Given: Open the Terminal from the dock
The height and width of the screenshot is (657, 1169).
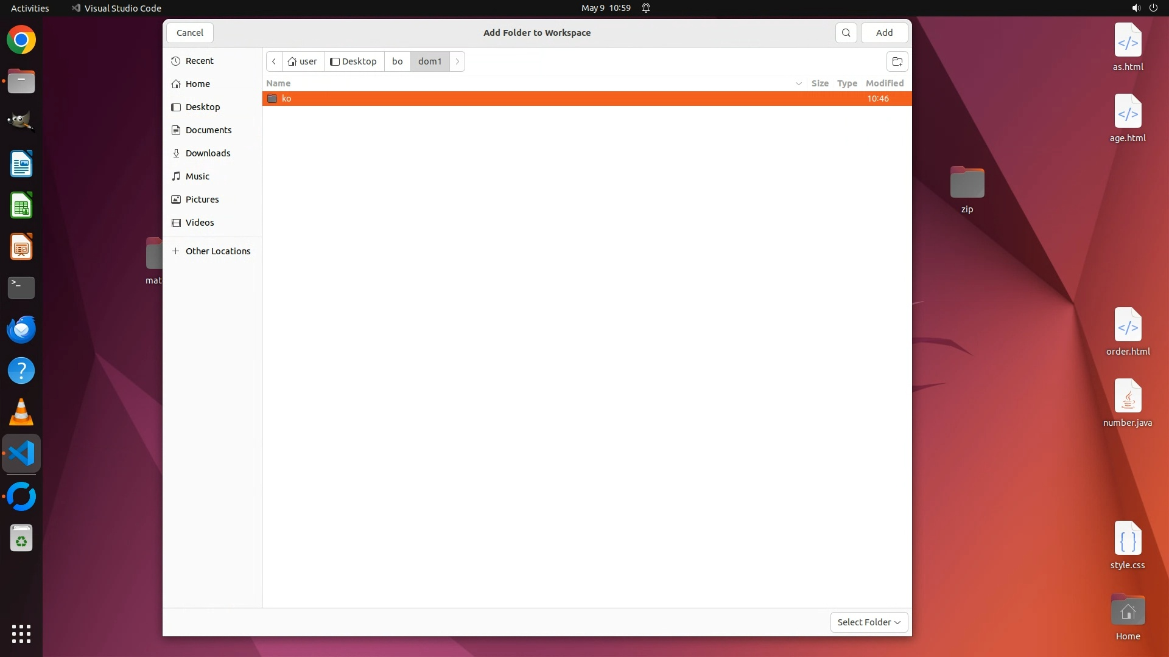Looking at the screenshot, I should [x=21, y=287].
